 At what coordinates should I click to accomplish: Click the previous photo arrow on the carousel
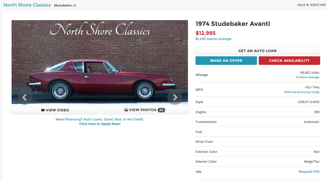[25, 97]
